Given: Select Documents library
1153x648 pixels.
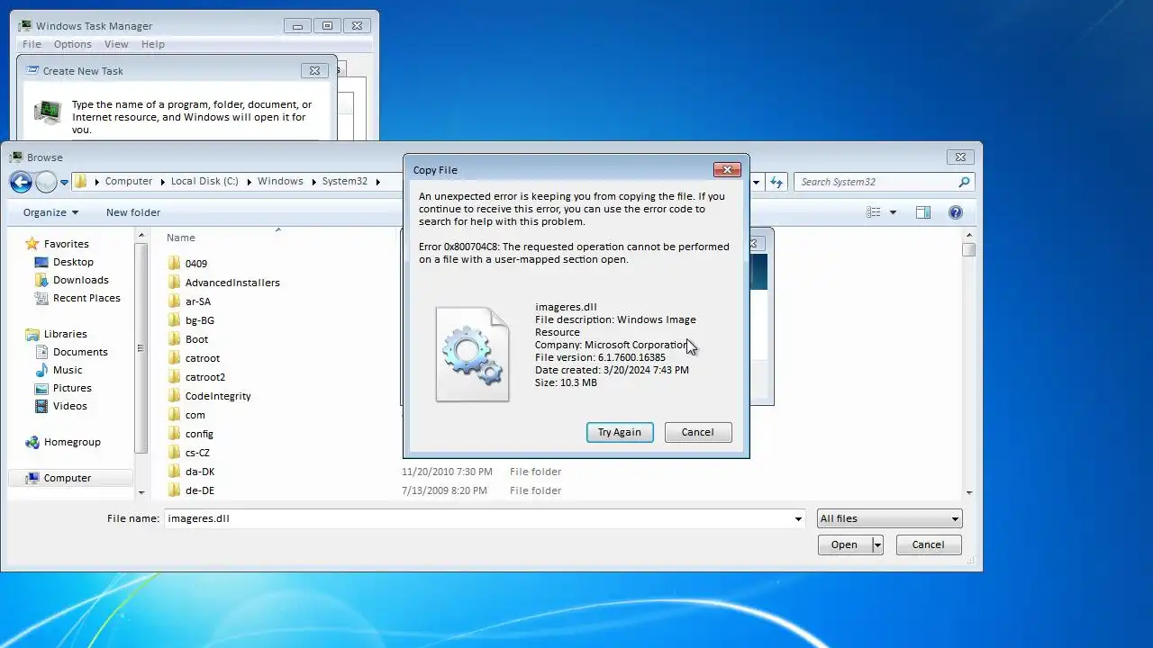Looking at the screenshot, I should tap(80, 352).
